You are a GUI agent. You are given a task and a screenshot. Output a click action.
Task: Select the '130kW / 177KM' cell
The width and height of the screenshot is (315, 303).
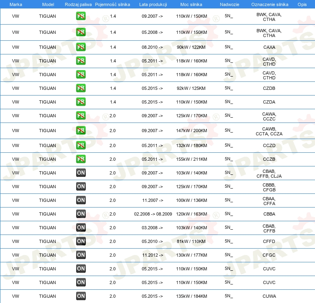point(191,255)
